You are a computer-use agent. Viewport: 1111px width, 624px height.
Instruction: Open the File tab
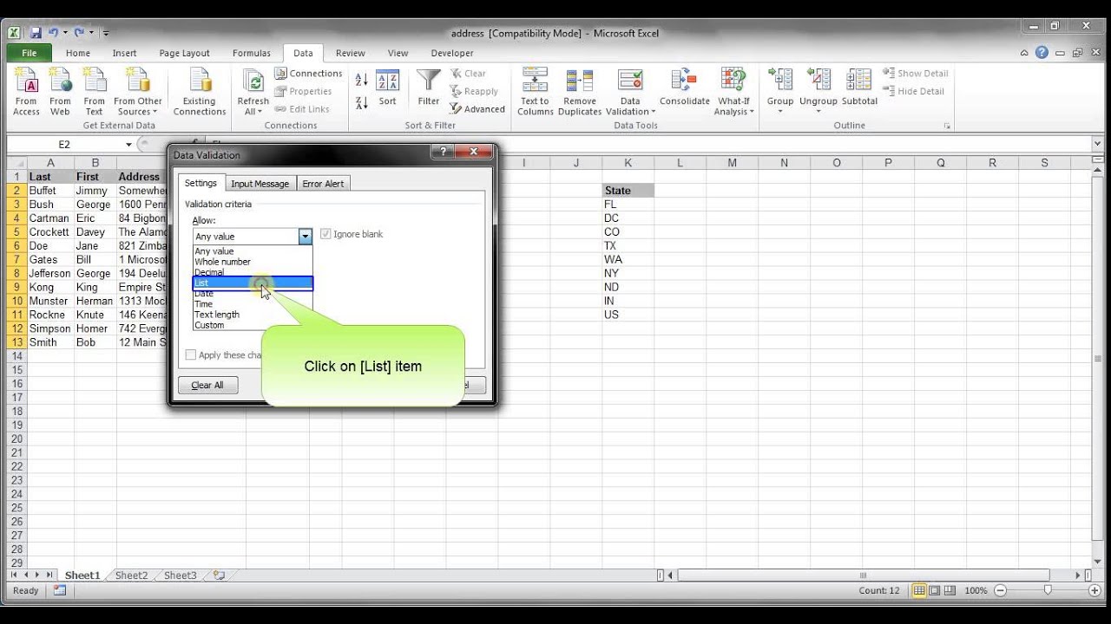(x=29, y=53)
